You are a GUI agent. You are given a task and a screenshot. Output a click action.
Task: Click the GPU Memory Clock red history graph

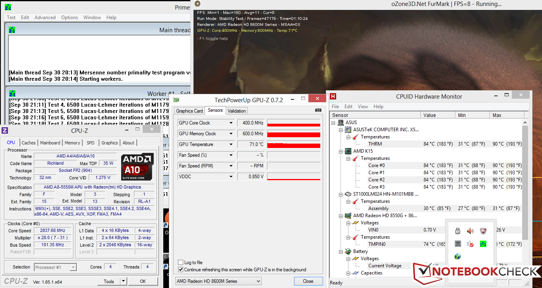294,134
